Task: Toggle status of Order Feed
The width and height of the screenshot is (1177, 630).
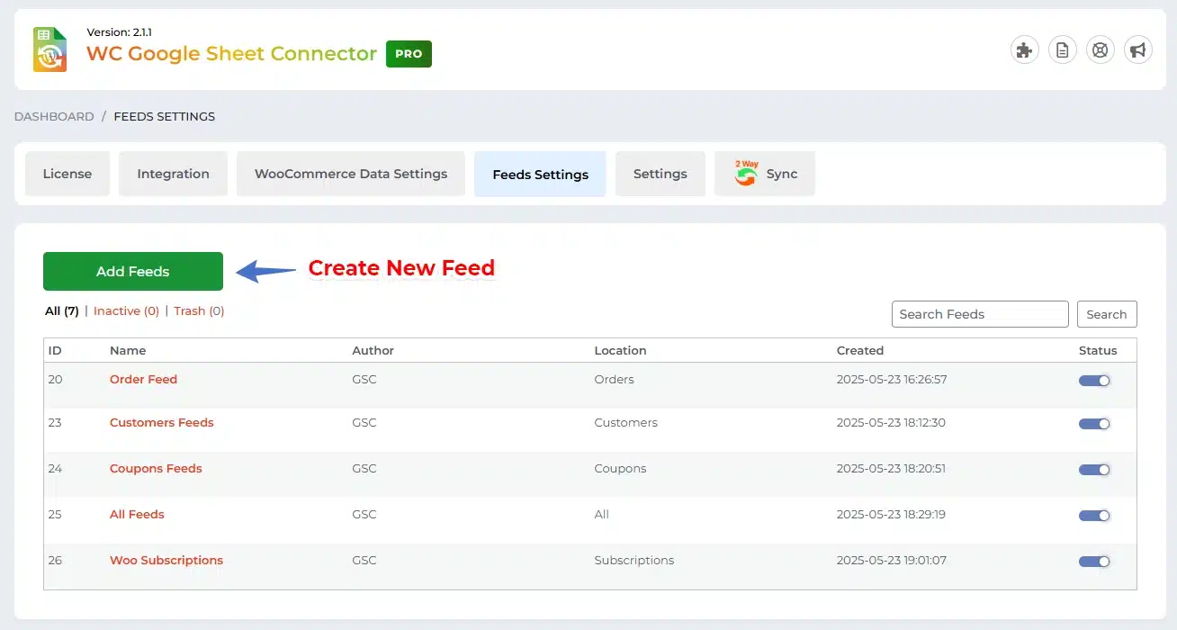Action: [1094, 380]
